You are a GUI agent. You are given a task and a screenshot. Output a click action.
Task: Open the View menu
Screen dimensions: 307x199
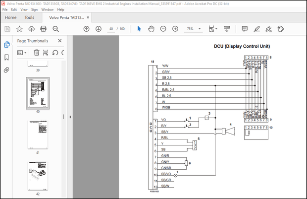tap(24, 9)
